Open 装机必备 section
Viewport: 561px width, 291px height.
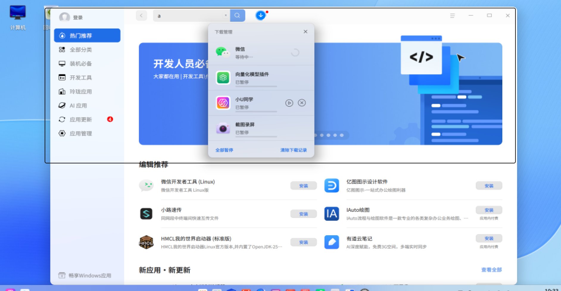(x=87, y=64)
